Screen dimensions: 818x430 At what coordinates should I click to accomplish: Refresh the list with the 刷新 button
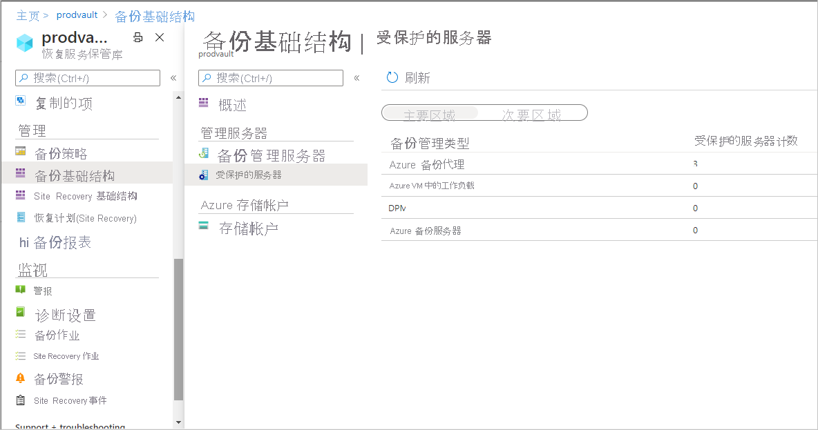click(x=406, y=77)
